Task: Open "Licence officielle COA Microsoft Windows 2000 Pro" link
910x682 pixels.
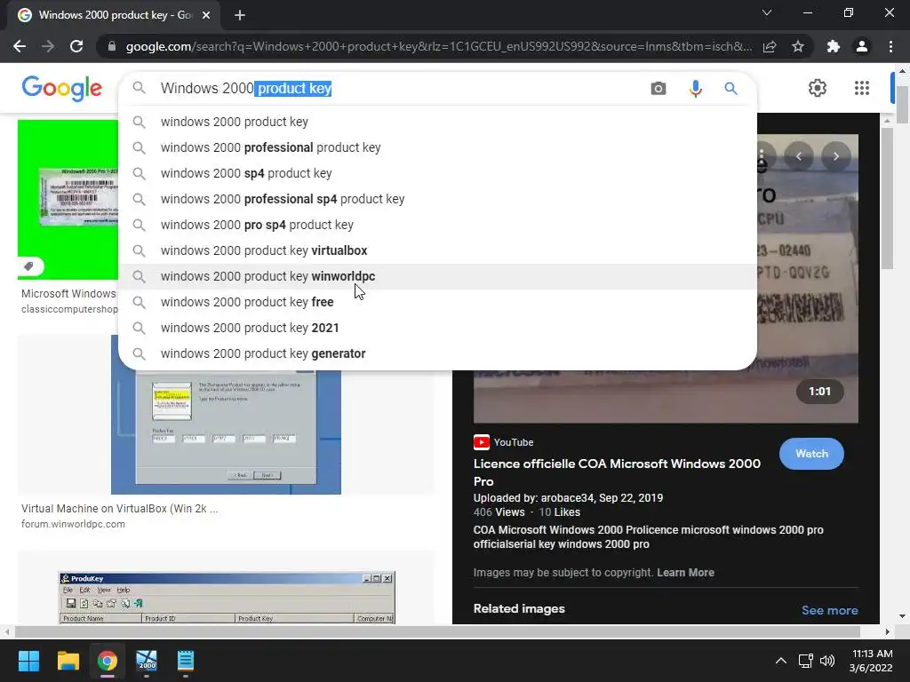Action: coord(617,472)
